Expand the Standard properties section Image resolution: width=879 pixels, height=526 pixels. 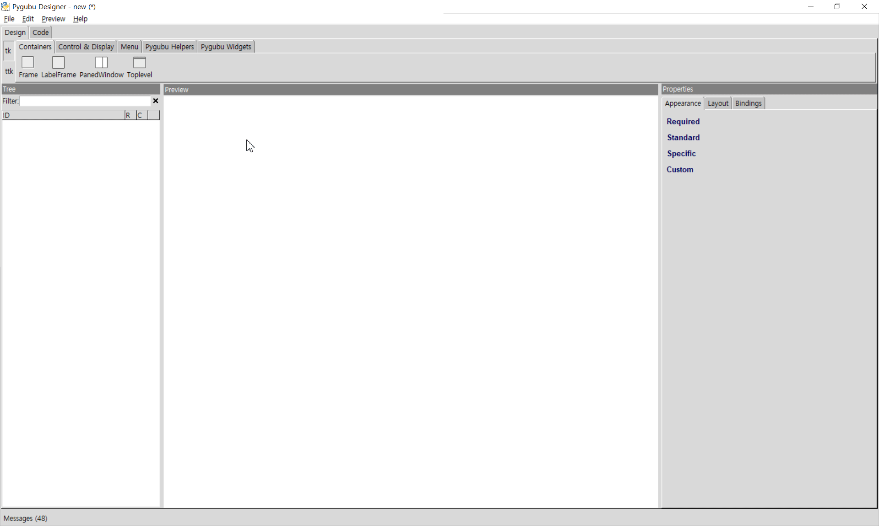[683, 138]
